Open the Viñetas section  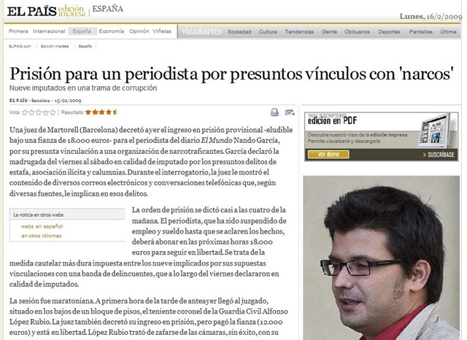162,31
